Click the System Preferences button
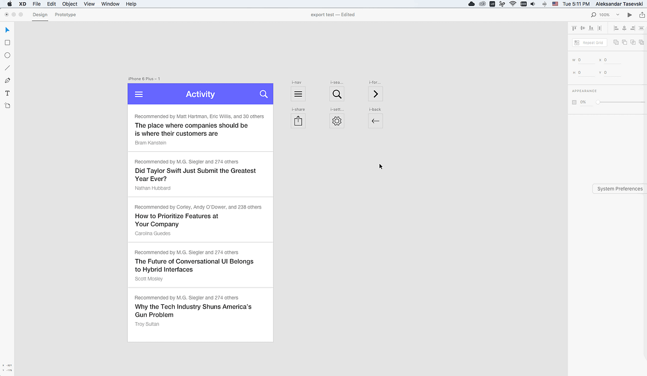This screenshot has width=647, height=376. tap(619, 189)
